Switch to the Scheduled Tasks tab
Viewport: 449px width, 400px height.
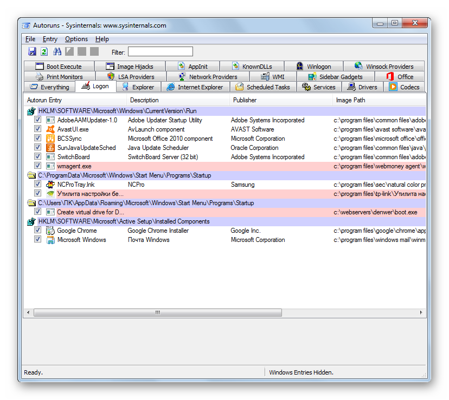coord(263,87)
